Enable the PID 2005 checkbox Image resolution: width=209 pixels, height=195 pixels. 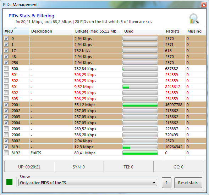point(6,129)
